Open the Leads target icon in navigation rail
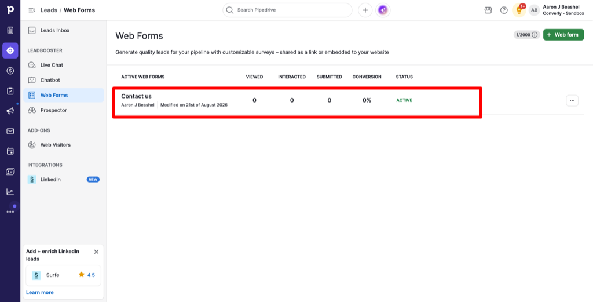593x302 pixels. 10,50
